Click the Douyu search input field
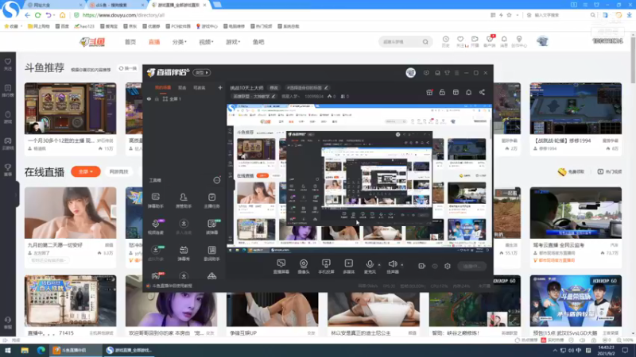The width and height of the screenshot is (636, 357). point(401,42)
